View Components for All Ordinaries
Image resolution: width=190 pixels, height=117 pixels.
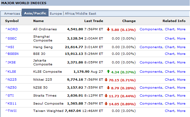[x=151, y=29]
